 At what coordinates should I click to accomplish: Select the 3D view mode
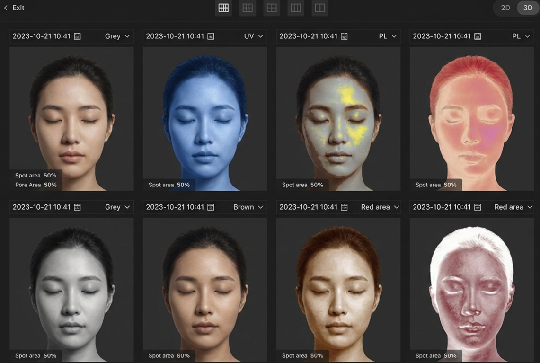(528, 8)
